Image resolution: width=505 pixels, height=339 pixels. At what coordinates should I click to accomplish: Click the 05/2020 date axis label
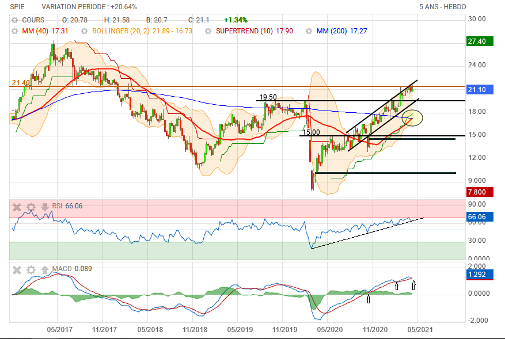[330, 330]
